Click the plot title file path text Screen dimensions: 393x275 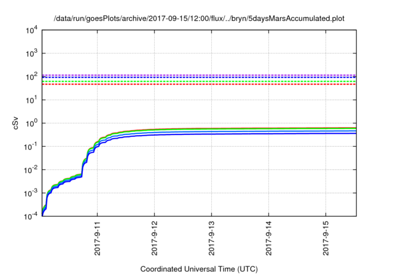coord(199,18)
